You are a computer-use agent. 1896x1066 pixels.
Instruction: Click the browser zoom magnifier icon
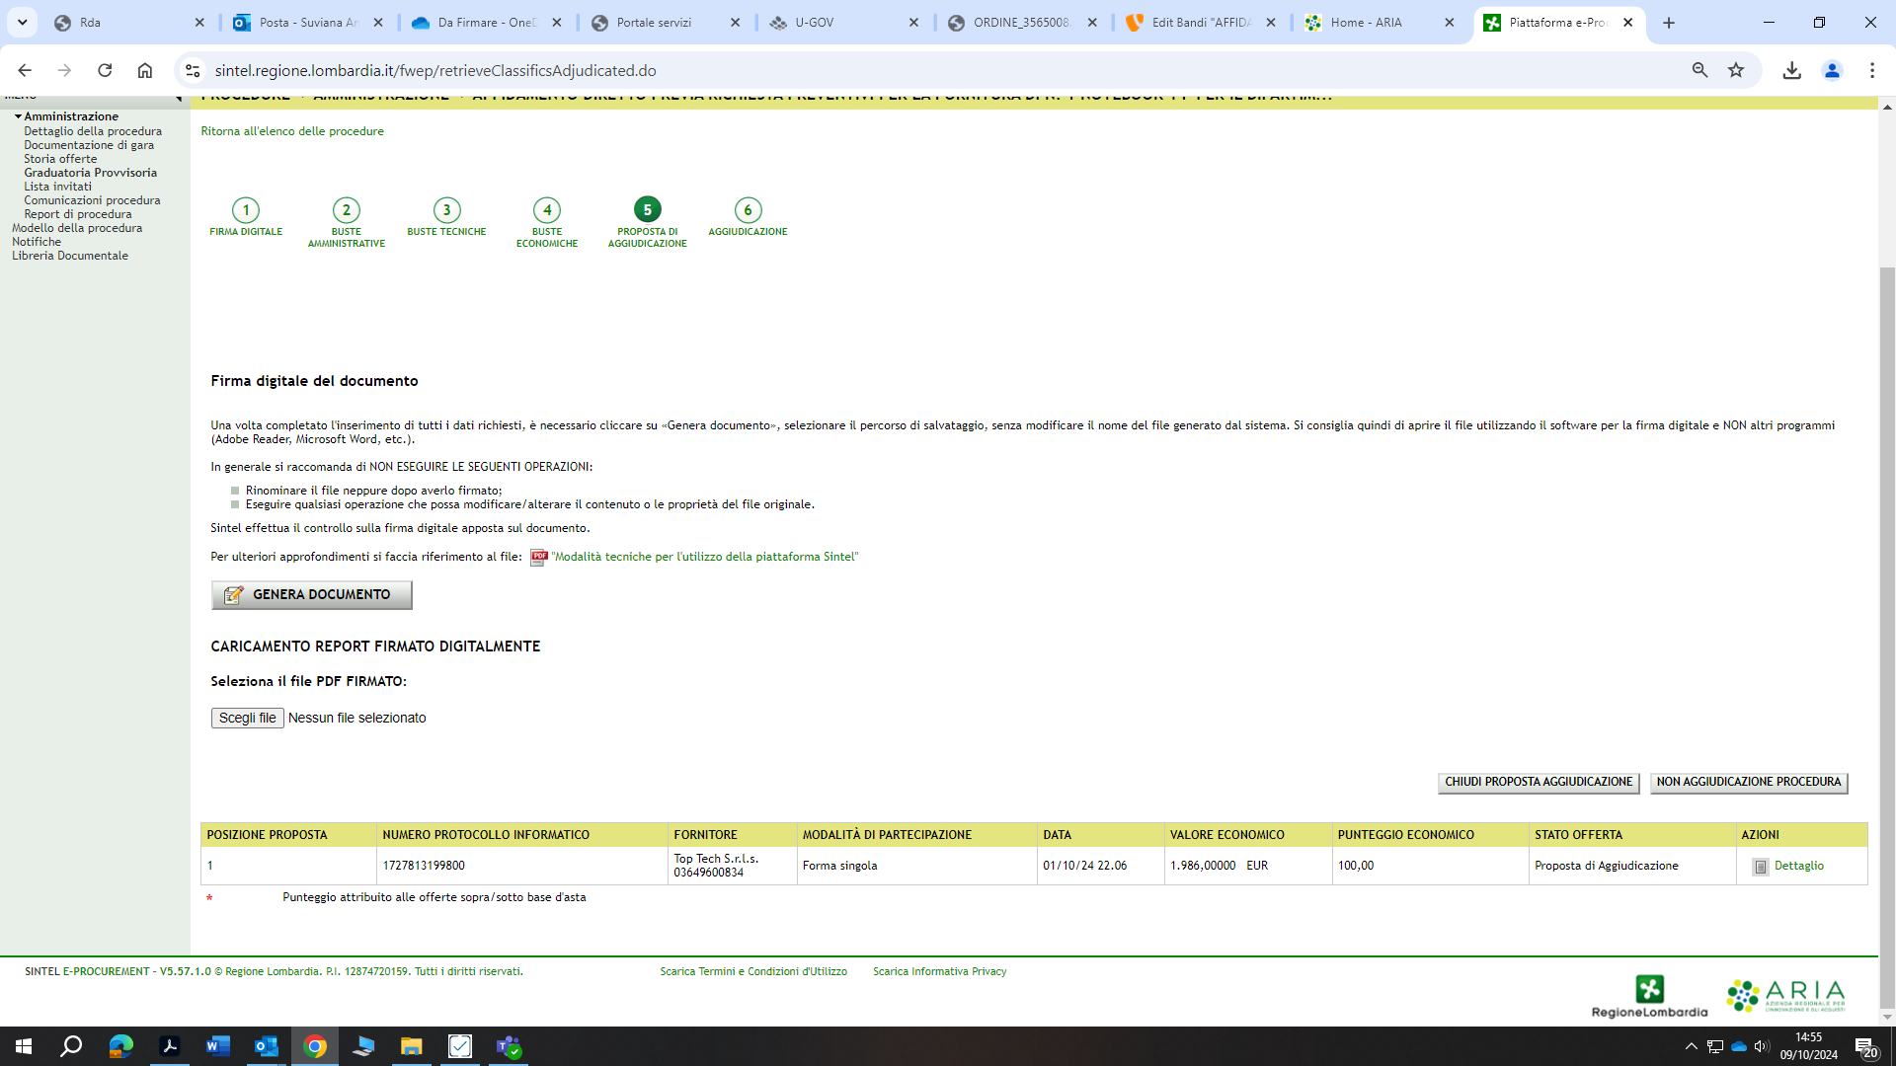click(x=1699, y=70)
